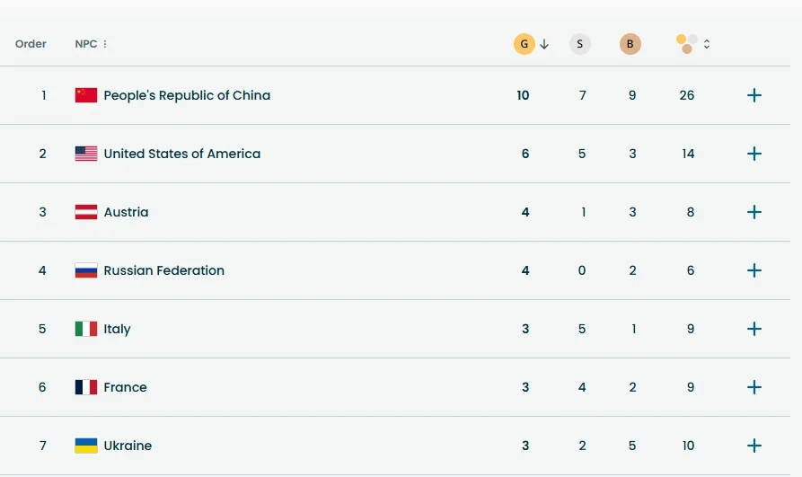Open the France country link
This screenshot has width=802, height=477.
[x=125, y=387]
